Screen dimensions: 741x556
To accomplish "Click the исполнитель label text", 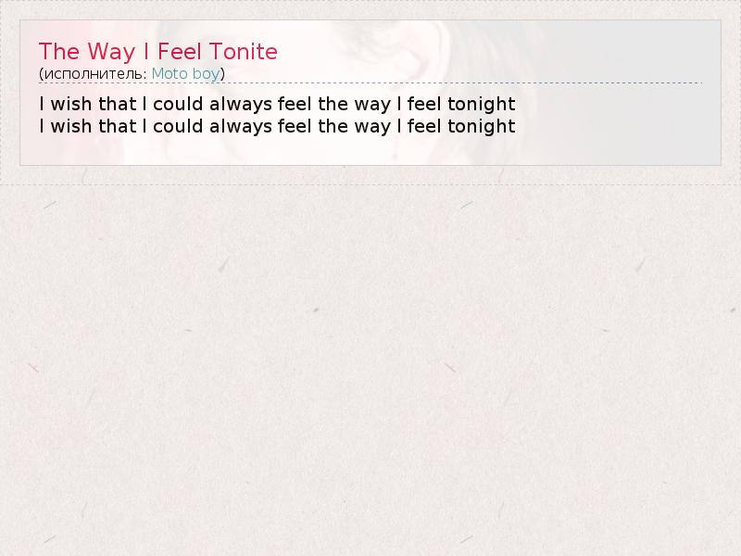I will click(94, 73).
